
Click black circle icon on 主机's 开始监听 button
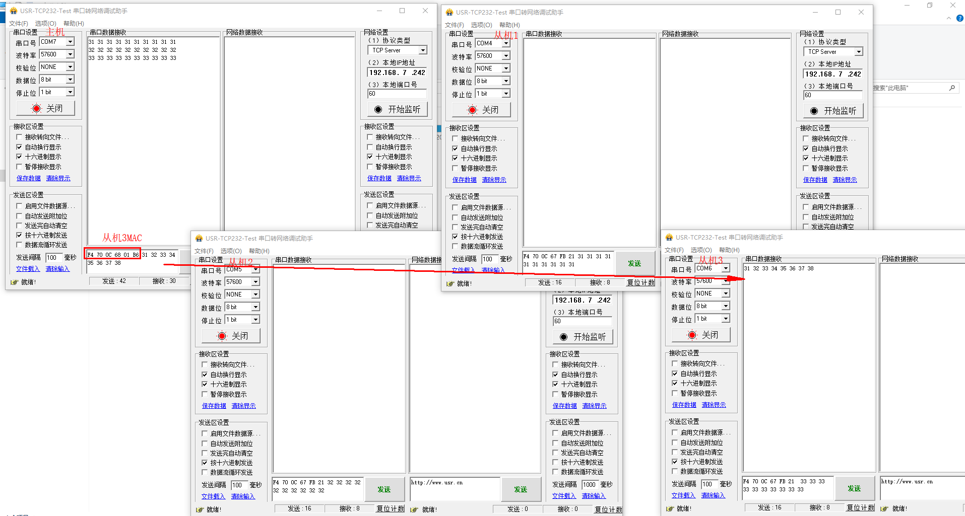[378, 109]
